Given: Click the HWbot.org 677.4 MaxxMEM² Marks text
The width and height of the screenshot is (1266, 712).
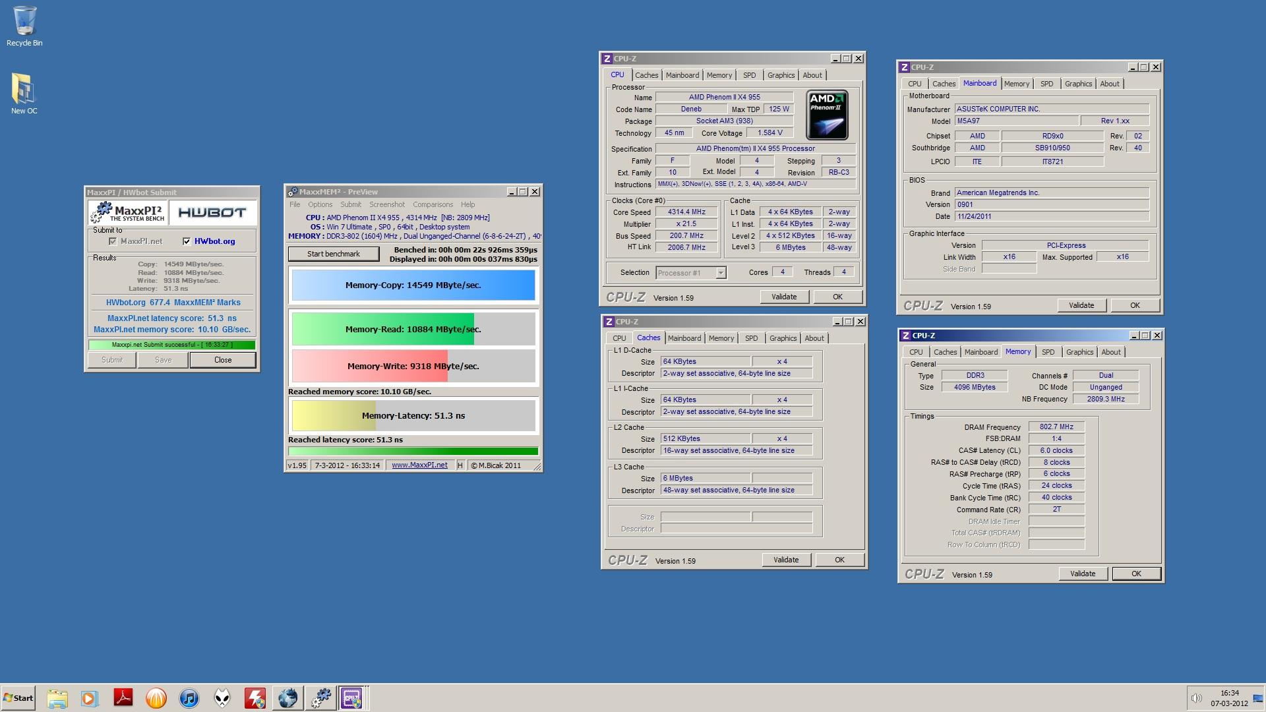Looking at the screenshot, I should [173, 303].
